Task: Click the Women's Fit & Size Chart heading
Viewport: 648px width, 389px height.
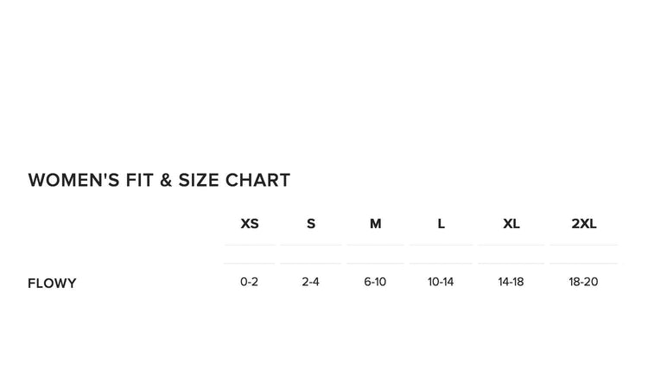Action: tap(159, 180)
